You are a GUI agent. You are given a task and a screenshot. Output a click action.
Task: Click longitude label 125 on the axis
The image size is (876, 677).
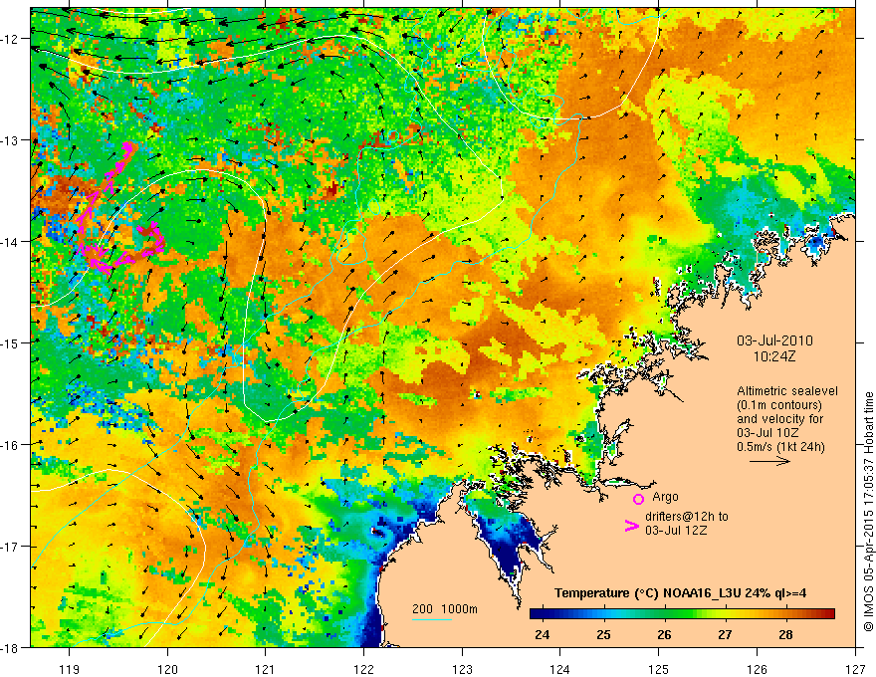tap(659, 669)
